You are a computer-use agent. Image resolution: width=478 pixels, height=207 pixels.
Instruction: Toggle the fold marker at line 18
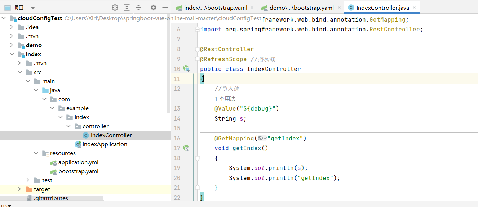pos(197,158)
